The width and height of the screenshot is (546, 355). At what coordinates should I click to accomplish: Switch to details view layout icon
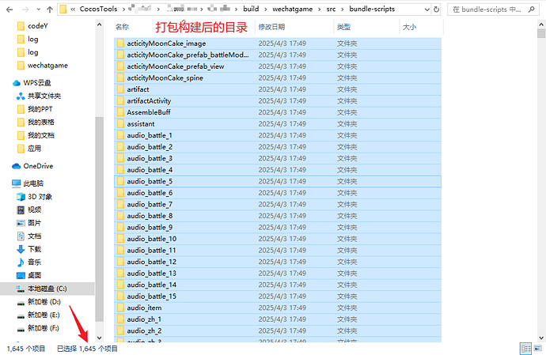525,349
